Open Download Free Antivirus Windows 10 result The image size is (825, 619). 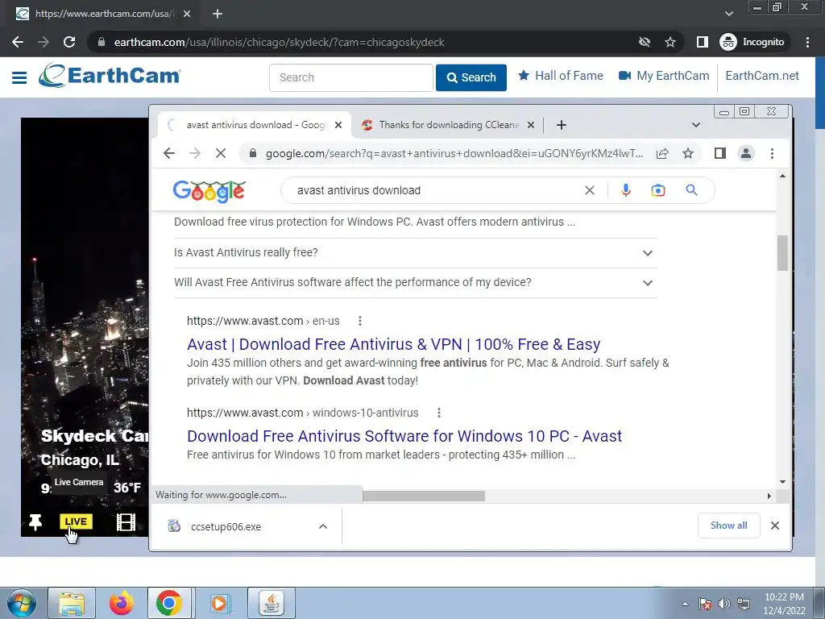404,436
